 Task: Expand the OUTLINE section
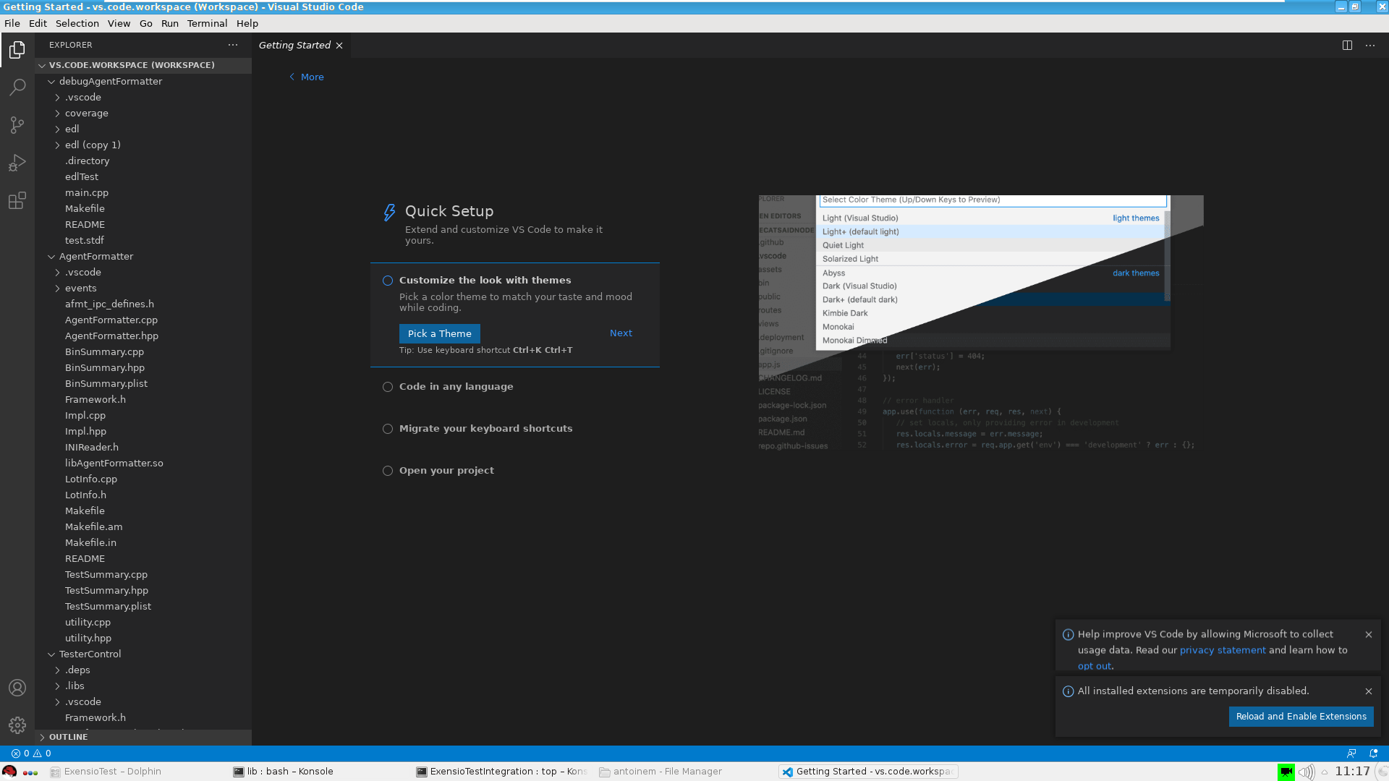click(x=69, y=736)
